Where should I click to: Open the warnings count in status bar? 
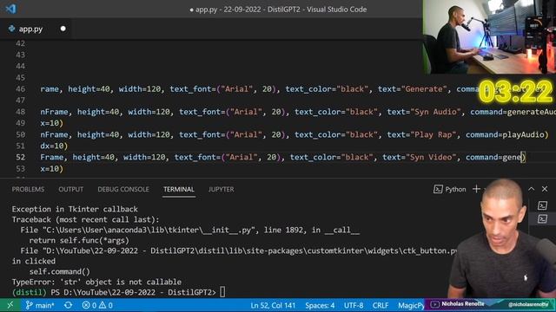pos(106,305)
